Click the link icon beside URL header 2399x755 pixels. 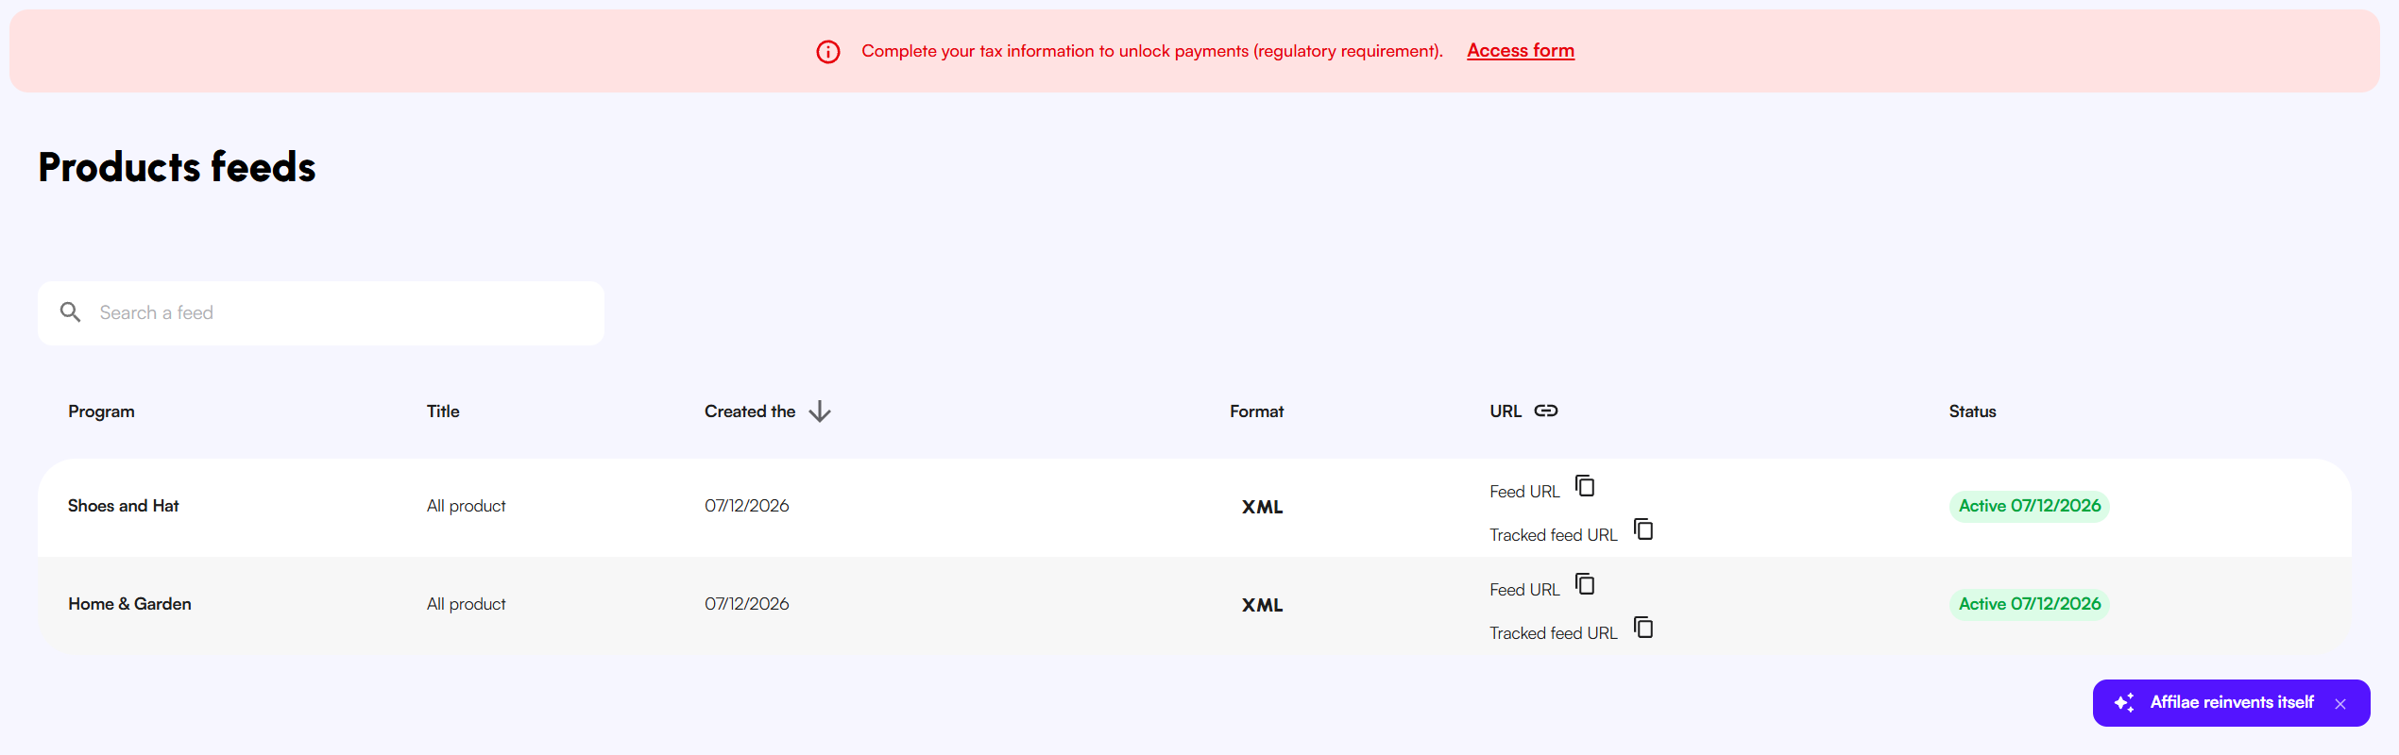(x=1546, y=411)
